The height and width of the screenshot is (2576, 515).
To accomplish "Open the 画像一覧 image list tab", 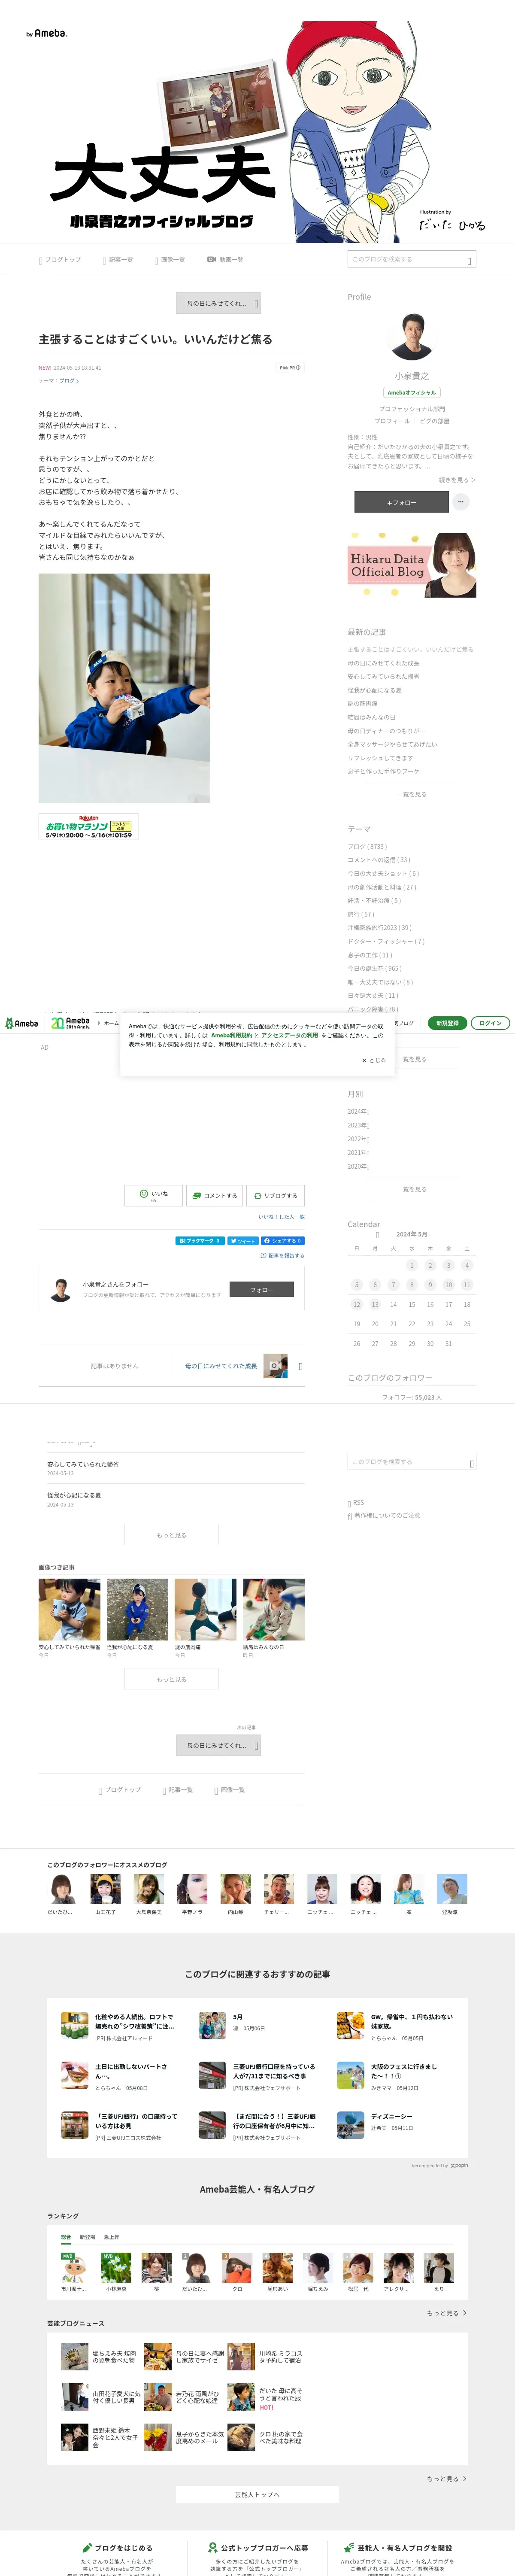I will [x=170, y=260].
